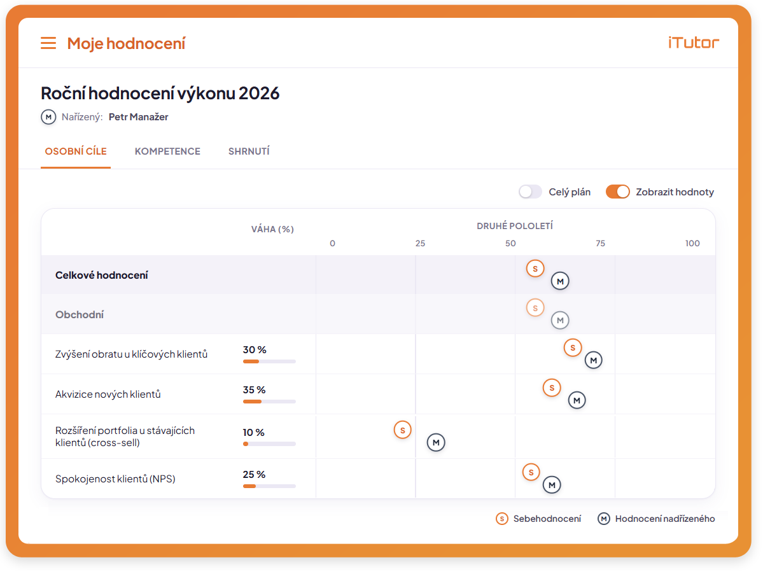
Task: Click the 35 % weight value
Action: 254,390
